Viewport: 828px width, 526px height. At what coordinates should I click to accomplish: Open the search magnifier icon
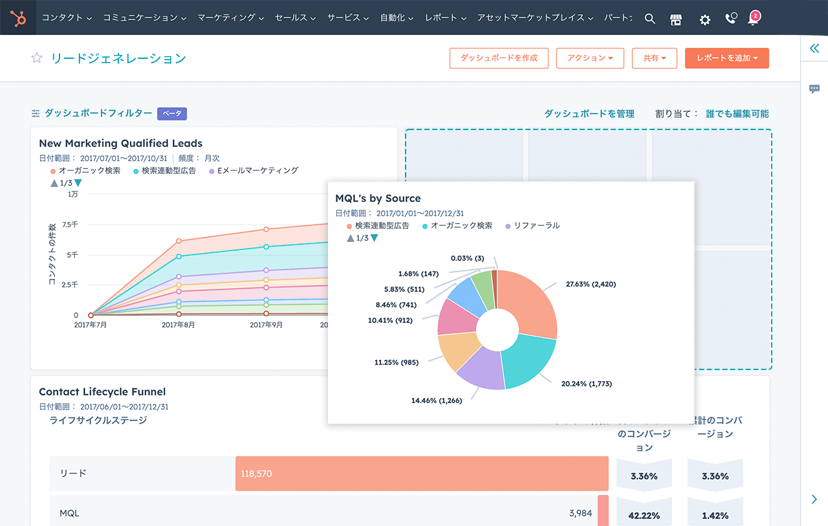click(x=650, y=19)
